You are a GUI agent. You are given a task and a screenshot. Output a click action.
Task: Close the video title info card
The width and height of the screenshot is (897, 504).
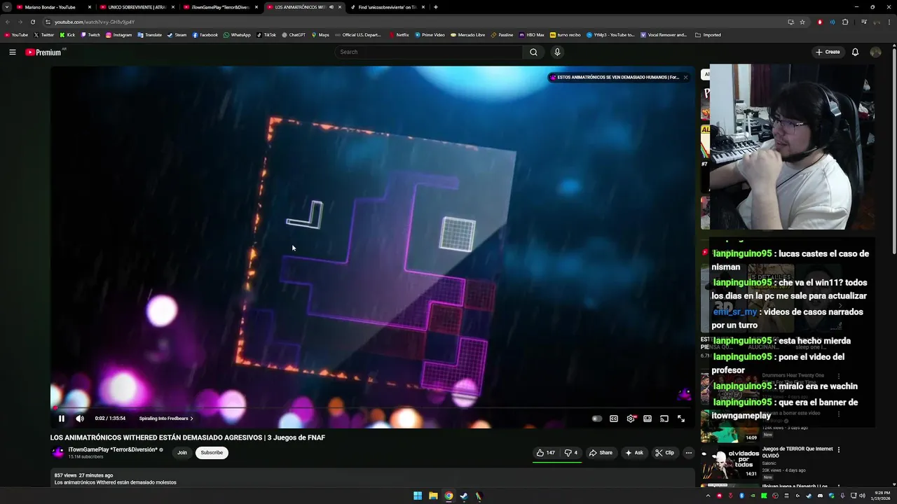coord(685,77)
